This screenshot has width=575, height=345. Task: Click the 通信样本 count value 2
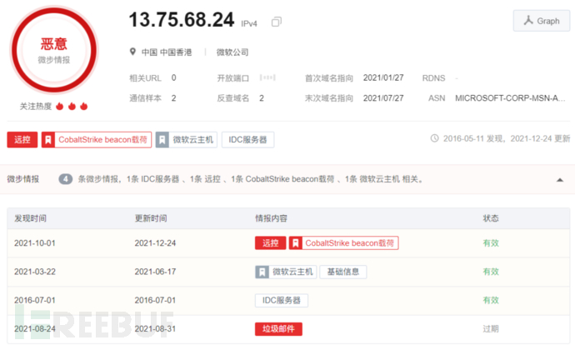pos(174,98)
